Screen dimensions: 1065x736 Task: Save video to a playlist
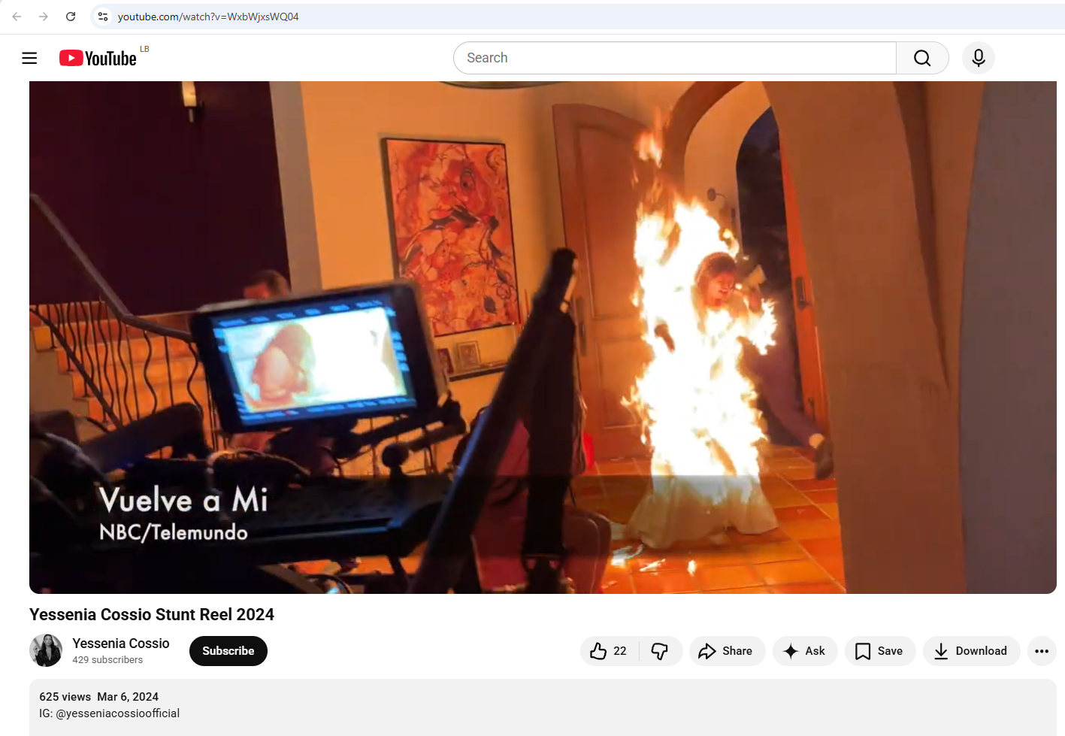coord(880,651)
